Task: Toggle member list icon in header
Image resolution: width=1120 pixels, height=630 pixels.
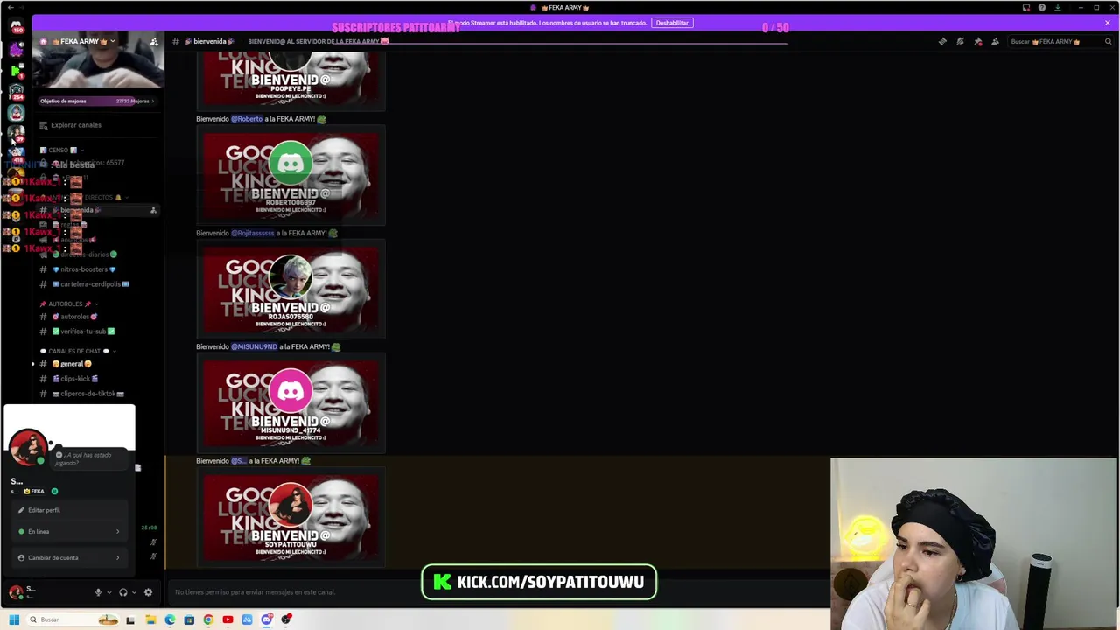Action: click(x=995, y=41)
